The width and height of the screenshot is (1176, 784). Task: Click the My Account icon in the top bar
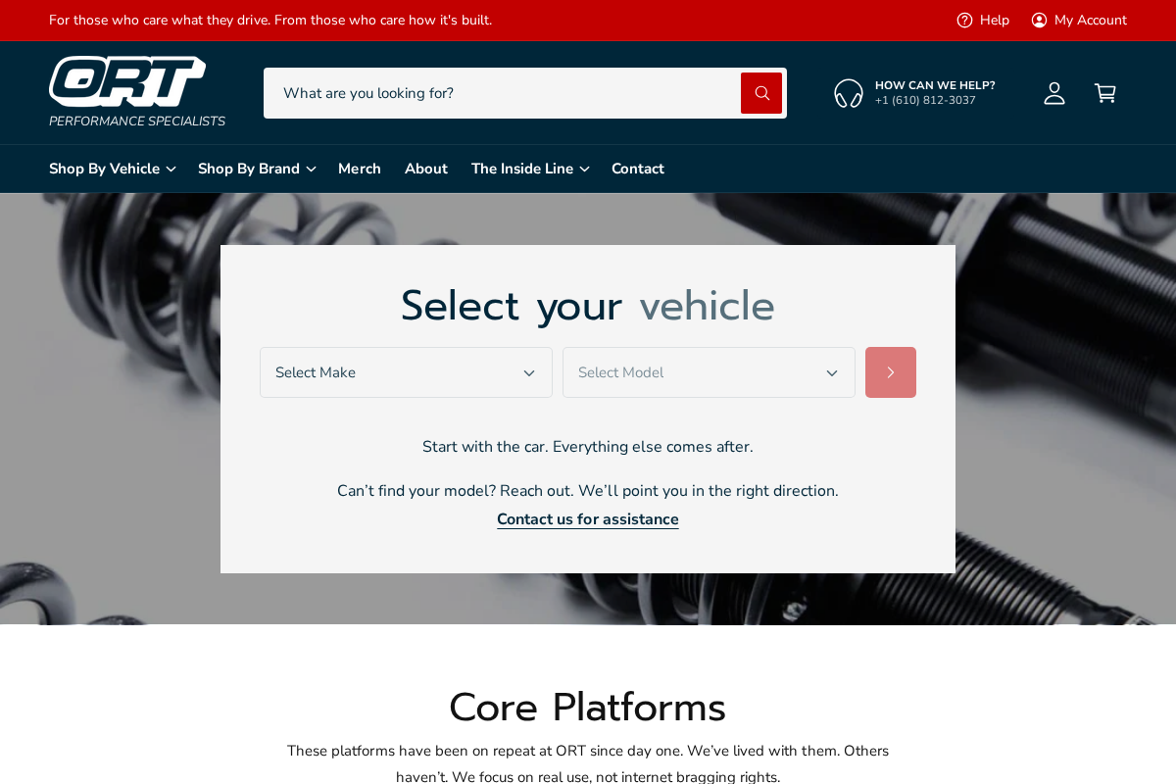[1040, 20]
